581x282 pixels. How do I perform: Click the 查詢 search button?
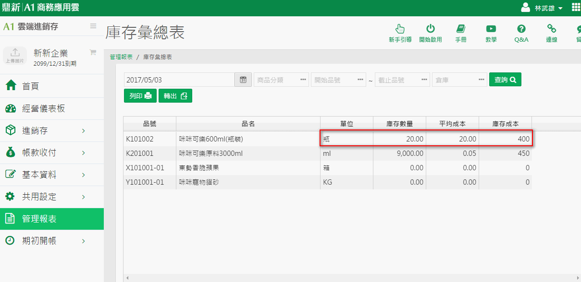pyautogui.click(x=505, y=80)
